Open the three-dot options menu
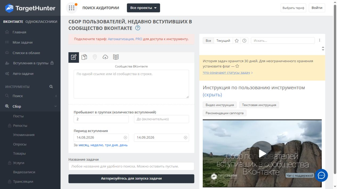 click(x=320, y=40)
